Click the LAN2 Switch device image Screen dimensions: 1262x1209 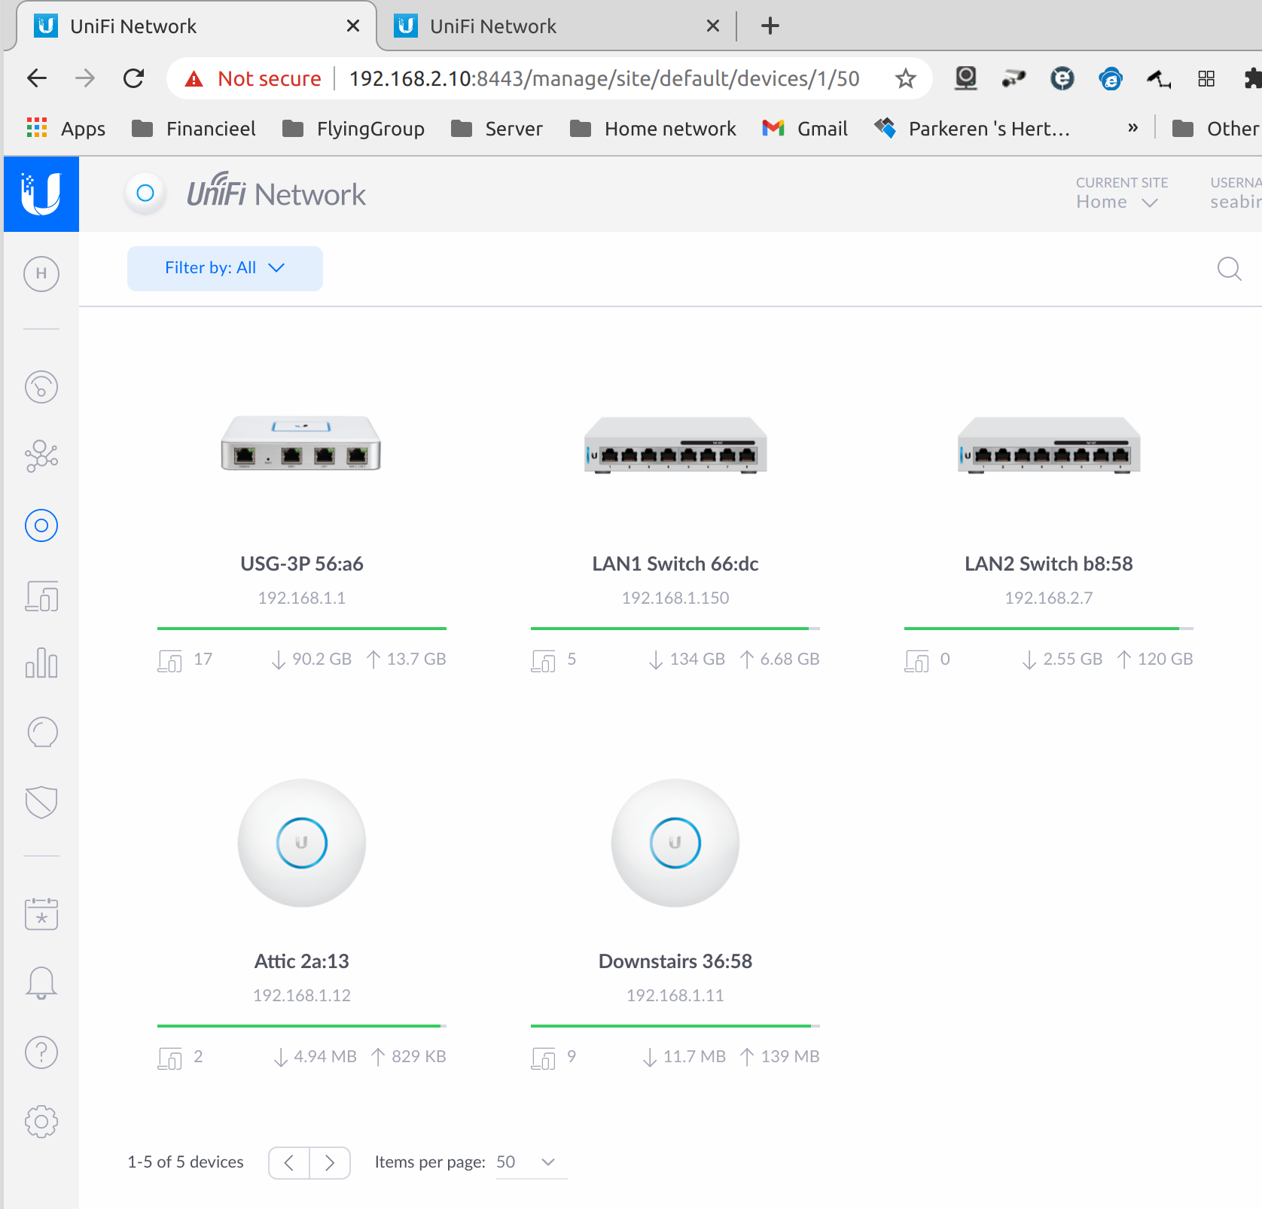pos(1049,445)
